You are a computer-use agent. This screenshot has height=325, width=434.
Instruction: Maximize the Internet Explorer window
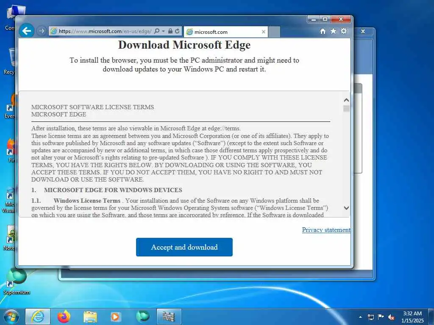[325, 19]
